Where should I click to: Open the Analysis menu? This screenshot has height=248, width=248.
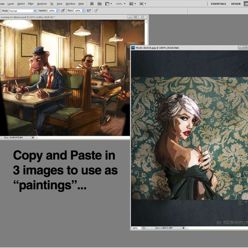tap(42, 4)
